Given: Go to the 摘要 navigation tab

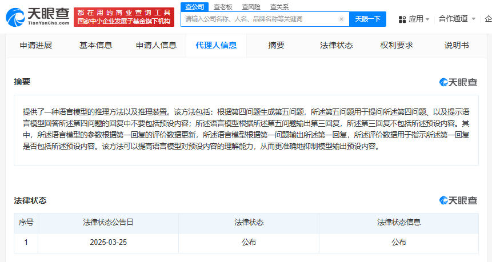Looking at the screenshot, I should click(277, 46).
